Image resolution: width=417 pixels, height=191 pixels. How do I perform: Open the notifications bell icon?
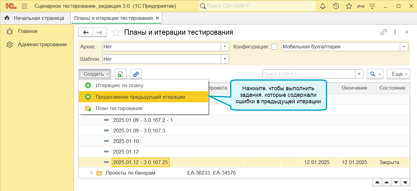(x=323, y=6)
